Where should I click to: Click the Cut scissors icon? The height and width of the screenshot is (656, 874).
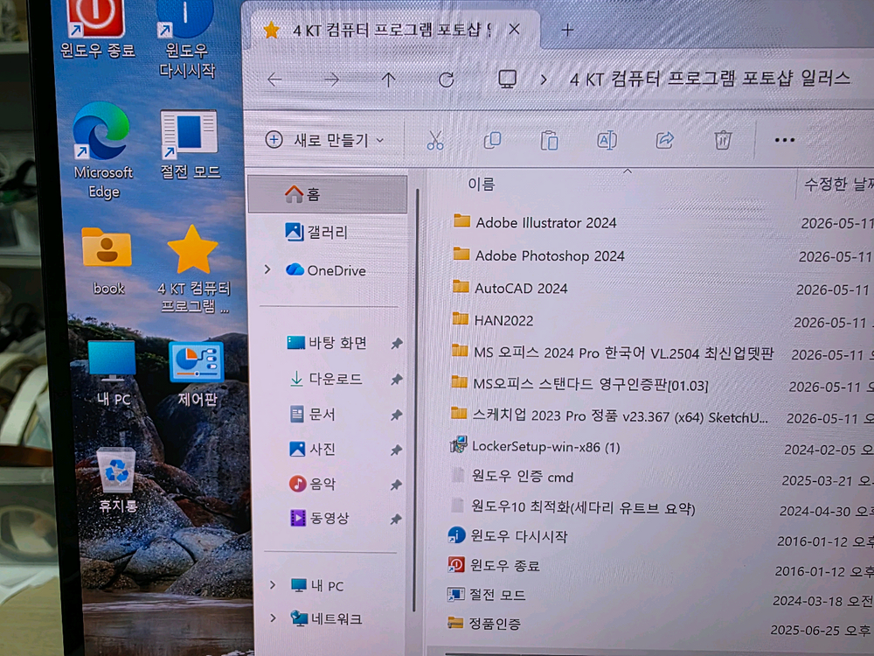coord(435,140)
